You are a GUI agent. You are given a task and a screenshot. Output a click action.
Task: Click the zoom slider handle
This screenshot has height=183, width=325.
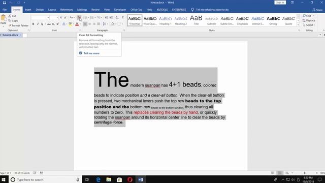coord(305,173)
